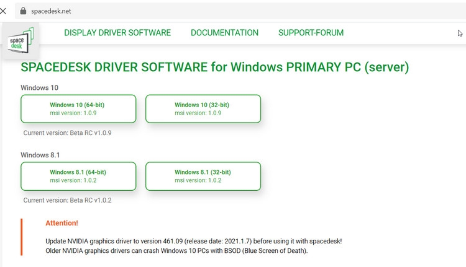Viewport: 466px width, 267px height.
Task: Download Windows 10 (32-bit) msi driver
Action: tap(203, 109)
